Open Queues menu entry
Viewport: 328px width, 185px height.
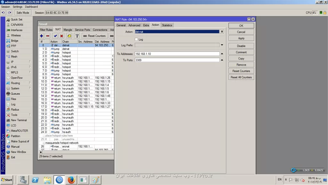[15, 94]
